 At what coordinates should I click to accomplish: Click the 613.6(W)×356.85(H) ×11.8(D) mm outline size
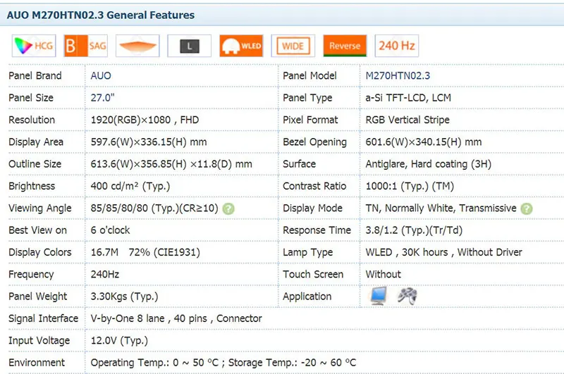[171, 164]
